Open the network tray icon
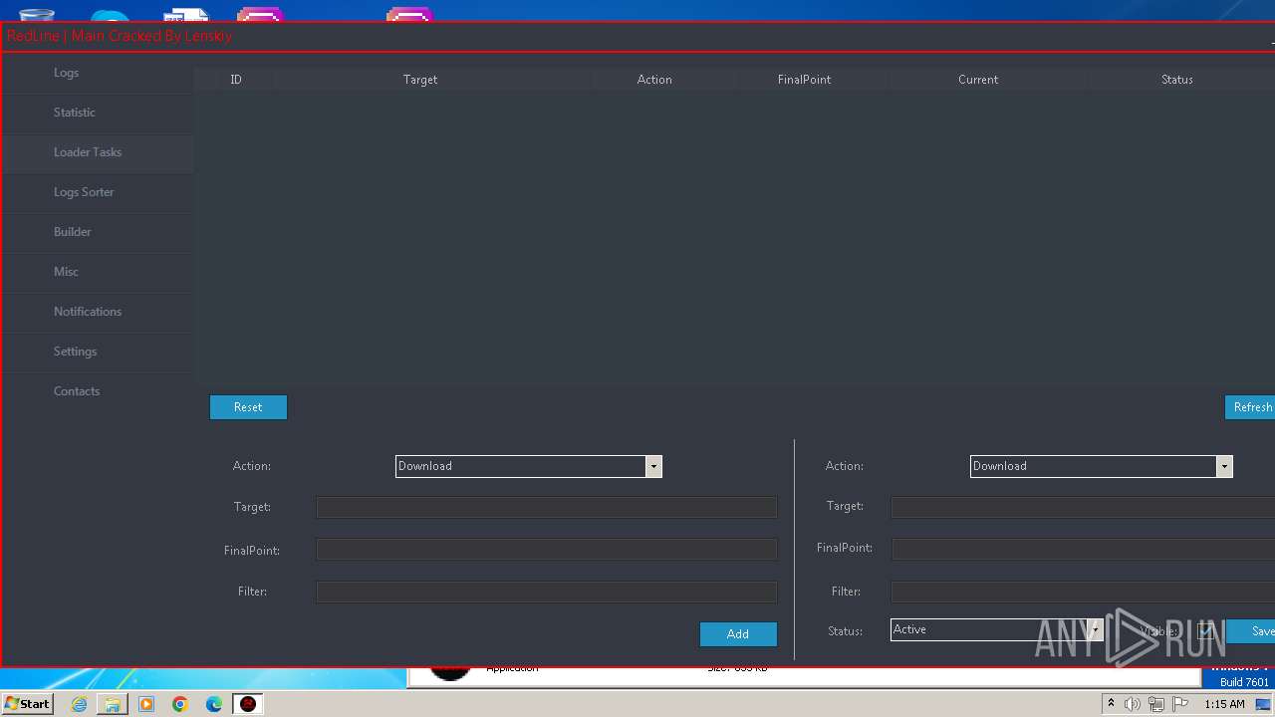The height and width of the screenshot is (717, 1275). 1156,704
